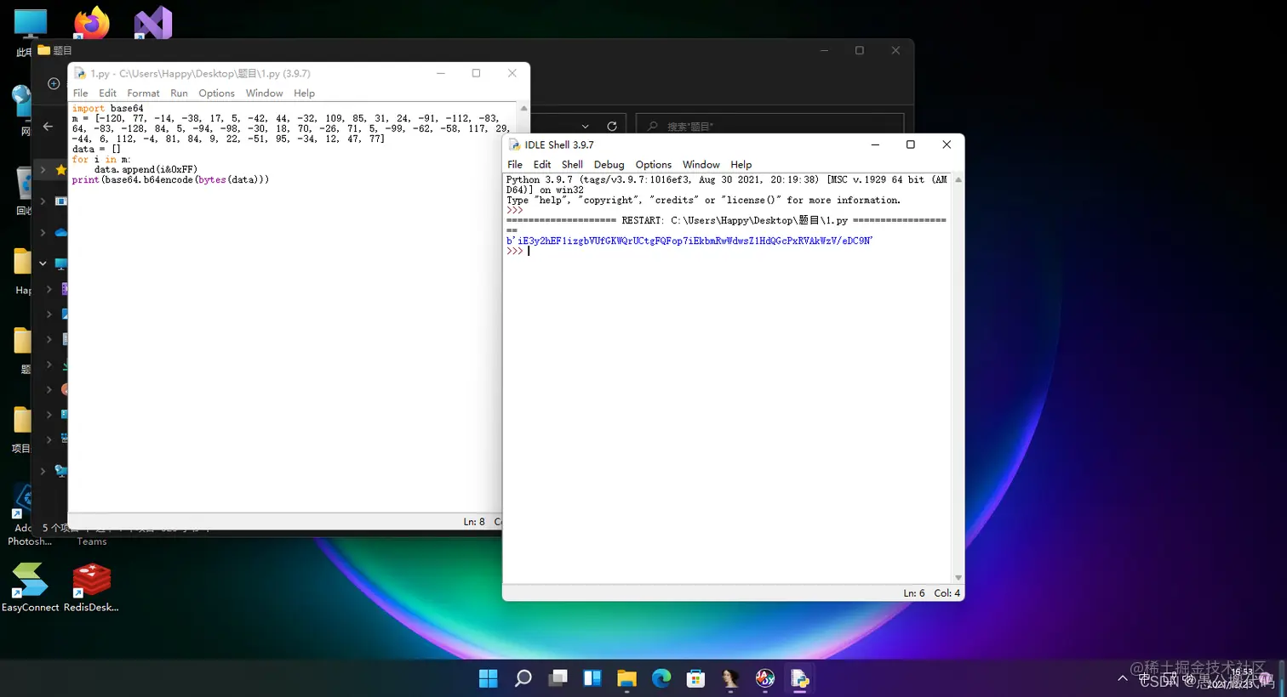Screen dimensions: 1287x697
Task: Click the New (plus) button in Explorer
Action: 54,83
